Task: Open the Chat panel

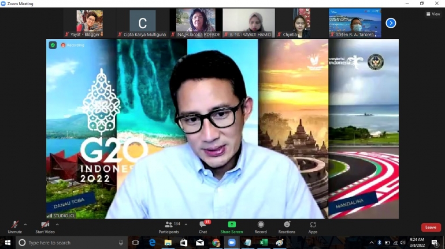Action: click(203, 227)
